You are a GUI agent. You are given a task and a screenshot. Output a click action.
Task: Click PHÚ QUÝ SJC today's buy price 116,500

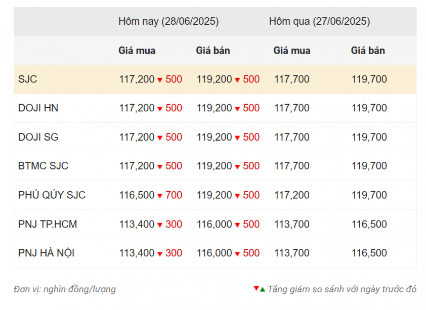[x=137, y=195]
